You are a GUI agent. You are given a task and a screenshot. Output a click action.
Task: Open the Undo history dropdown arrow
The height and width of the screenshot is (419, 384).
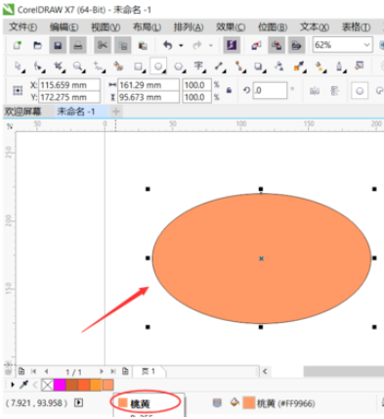(x=181, y=45)
